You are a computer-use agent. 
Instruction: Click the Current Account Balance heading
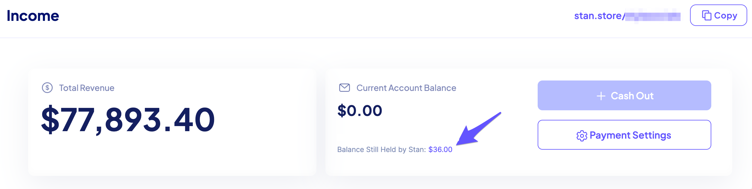coord(406,88)
